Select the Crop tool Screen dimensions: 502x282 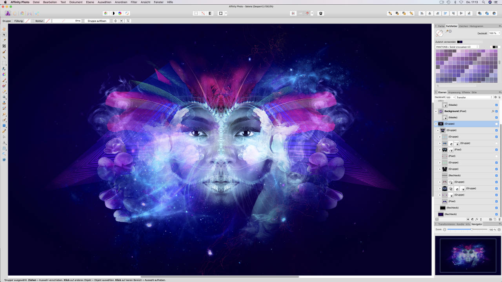click(4, 46)
